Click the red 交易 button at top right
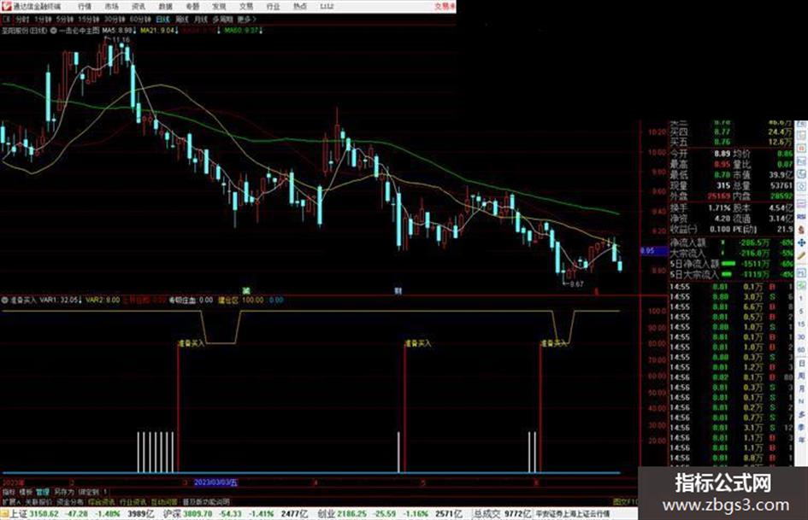Screen dimensions: 808x520 (x=445, y=7)
